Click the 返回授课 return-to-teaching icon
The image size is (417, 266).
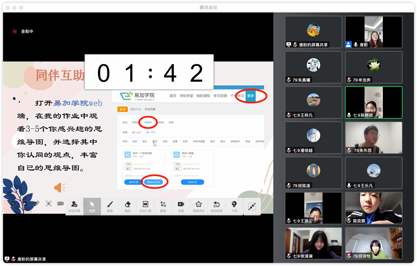pyautogui.click(x=216, y=206)
